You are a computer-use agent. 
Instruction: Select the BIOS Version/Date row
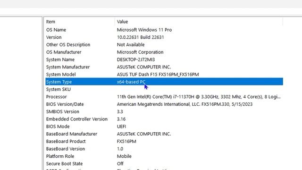[x=164, y=104]
